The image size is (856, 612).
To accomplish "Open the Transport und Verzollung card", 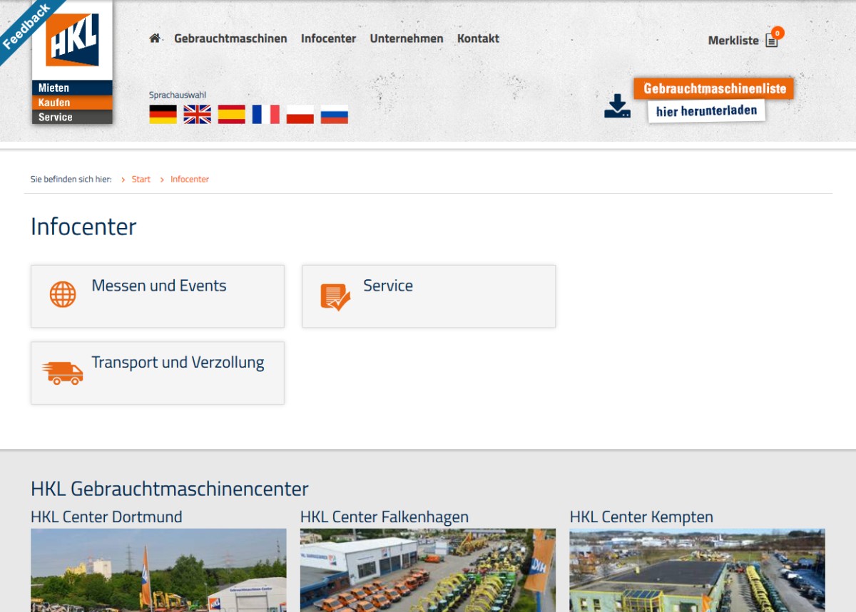I will pos(158,373).
